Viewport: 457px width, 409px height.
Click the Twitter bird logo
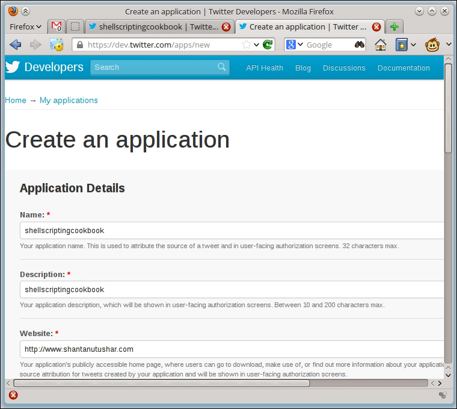(12, 67)
